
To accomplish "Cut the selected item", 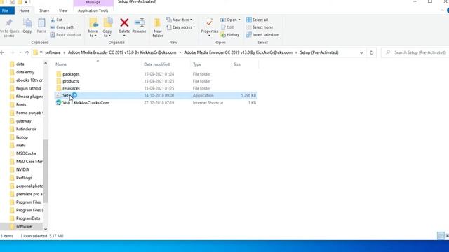I will point(56,20).
